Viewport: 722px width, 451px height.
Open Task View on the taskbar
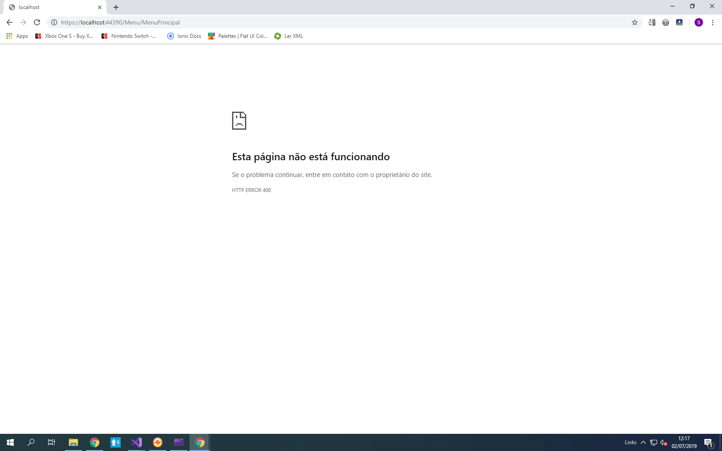click(52, 442)
